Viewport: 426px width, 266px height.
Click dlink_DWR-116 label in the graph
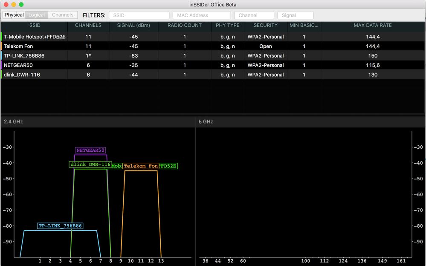[90, 165]
